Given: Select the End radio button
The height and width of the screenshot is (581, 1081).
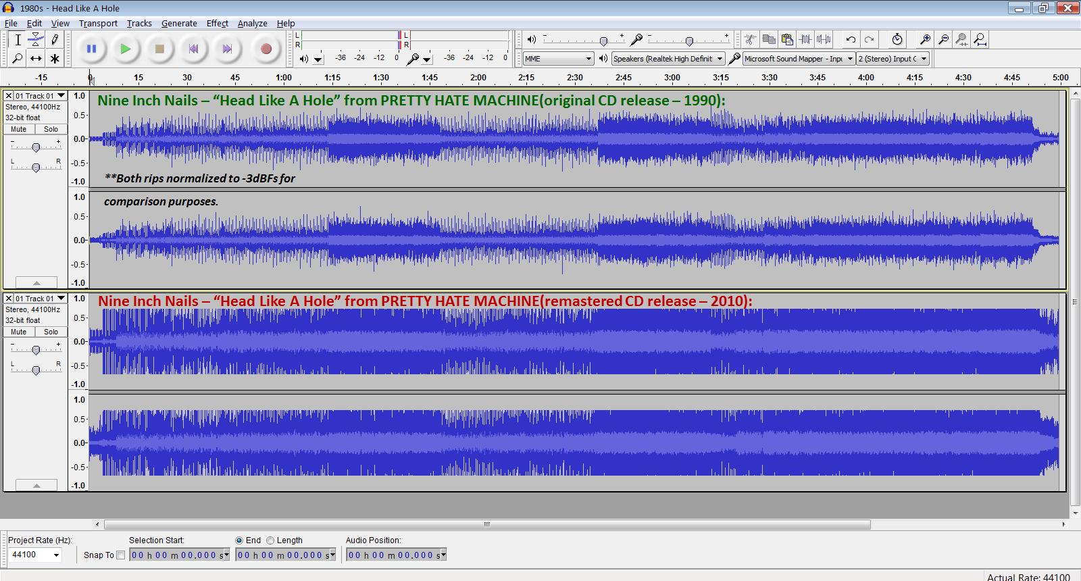Looking at the screenshot, I should tap(239, 540).
